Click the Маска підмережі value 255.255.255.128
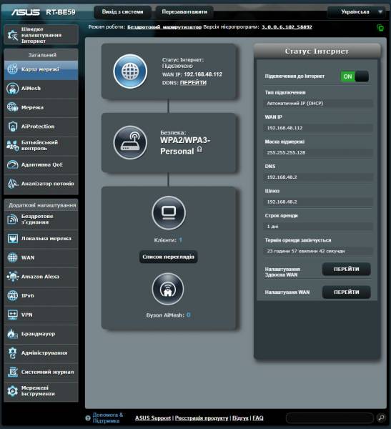The image size is (391, 429). click(318, 153)
